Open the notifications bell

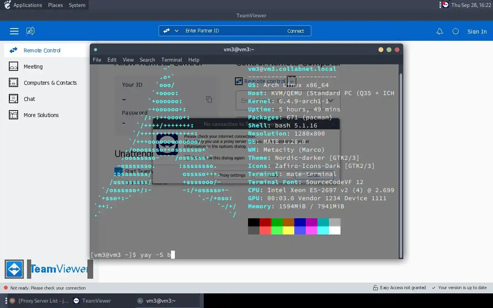pyautogui.click(x=439, y=32)
